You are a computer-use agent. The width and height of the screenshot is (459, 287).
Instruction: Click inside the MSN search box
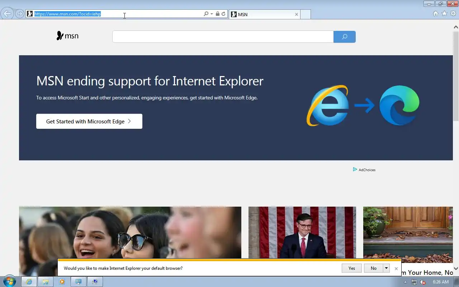(x=223, y=37)
